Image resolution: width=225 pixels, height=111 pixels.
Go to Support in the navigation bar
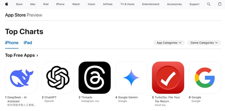pos(194,4)
